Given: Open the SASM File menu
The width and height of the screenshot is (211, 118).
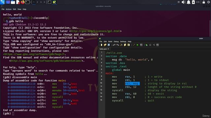Looking at the screenshot, I should click(101, 42).
